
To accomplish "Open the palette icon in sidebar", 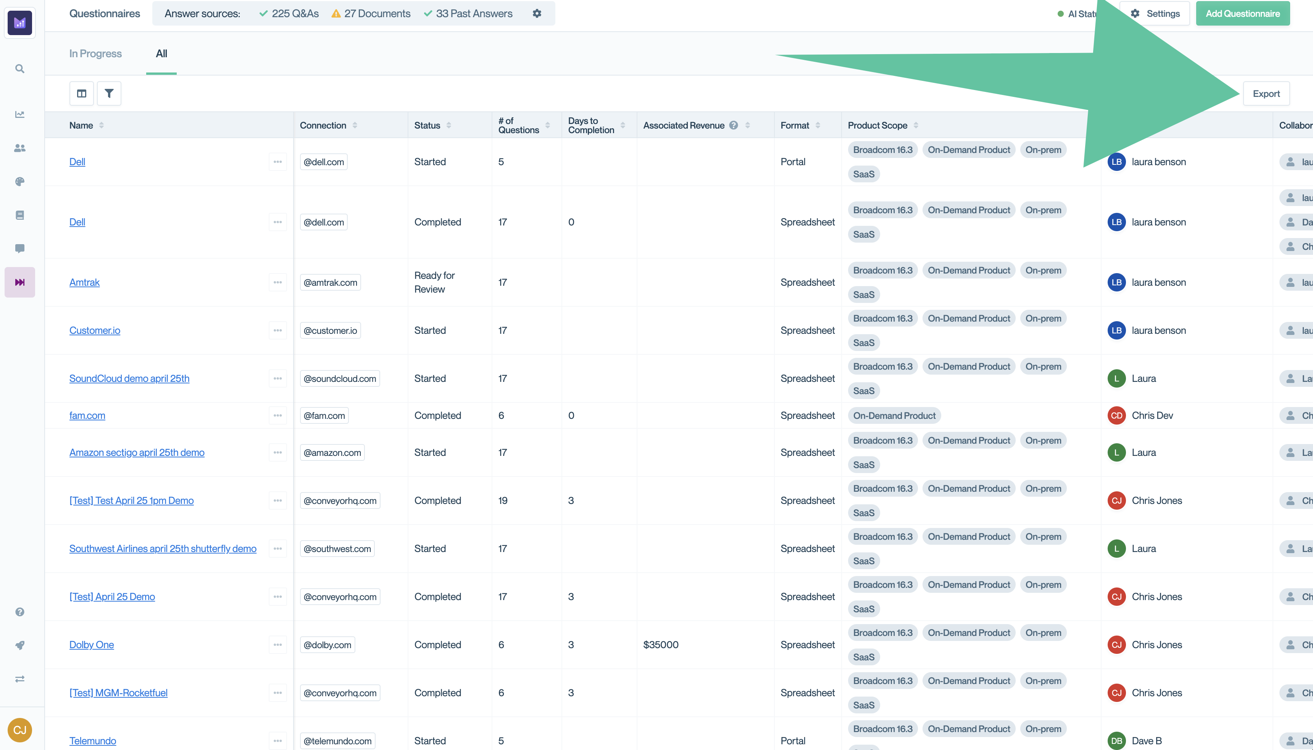I will (x=19, y=181).
